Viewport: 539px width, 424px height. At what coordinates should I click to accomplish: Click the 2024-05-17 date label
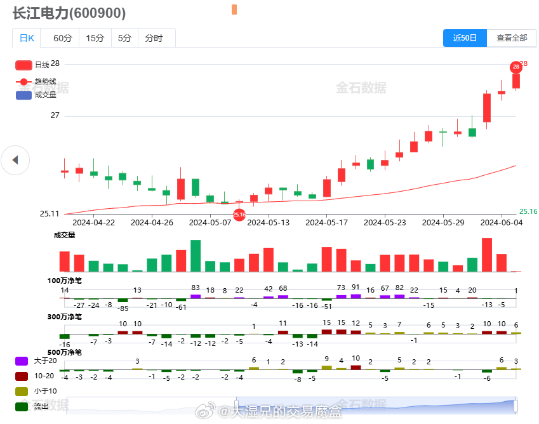click(326, 223)
